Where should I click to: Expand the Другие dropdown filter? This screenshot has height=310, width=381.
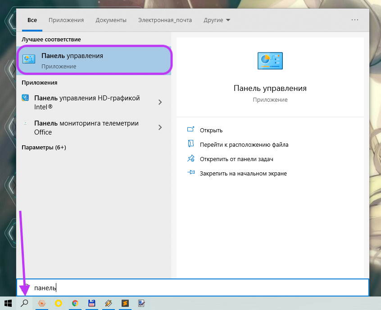pyautogui.click(x=217, y=20)
